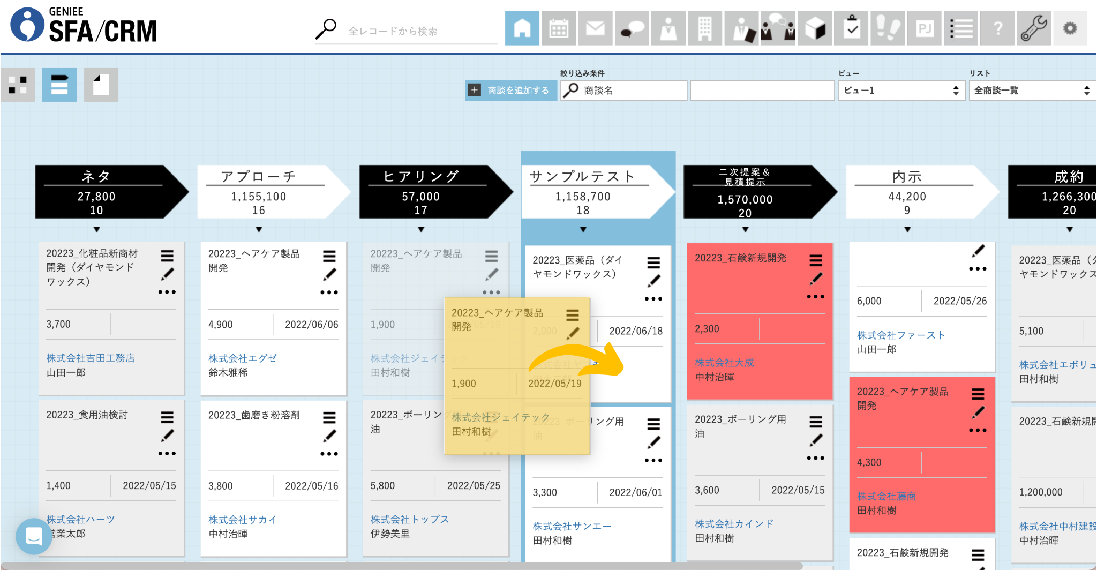Open the PJ project icon
This screenshot has height=570, width=1097.
coord(925,28)
